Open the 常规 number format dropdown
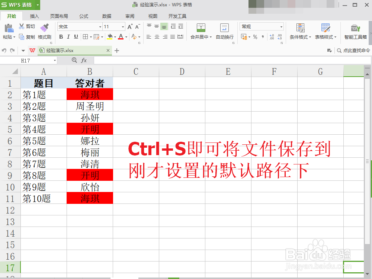Viewport: 372px width, 279px height. point(281,26)
